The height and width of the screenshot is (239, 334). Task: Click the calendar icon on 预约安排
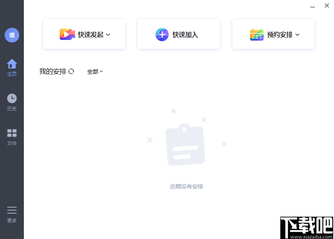(256, 34)
